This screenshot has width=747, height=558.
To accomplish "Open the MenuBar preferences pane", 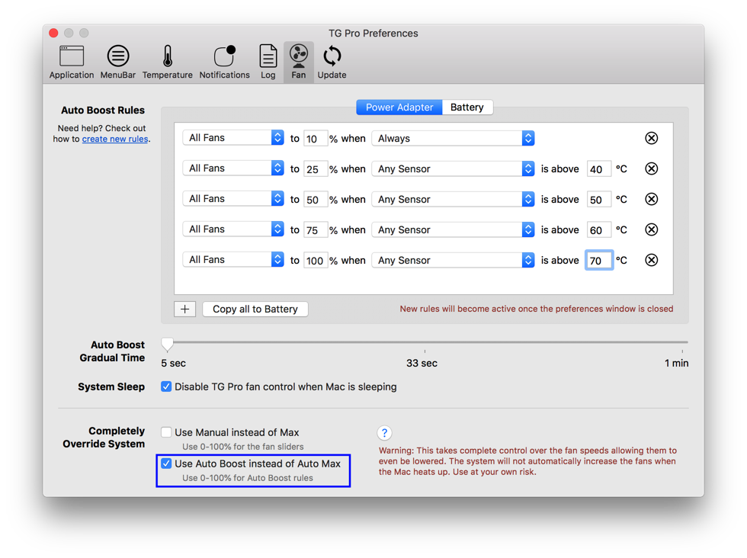I will (x=117, y=62).
